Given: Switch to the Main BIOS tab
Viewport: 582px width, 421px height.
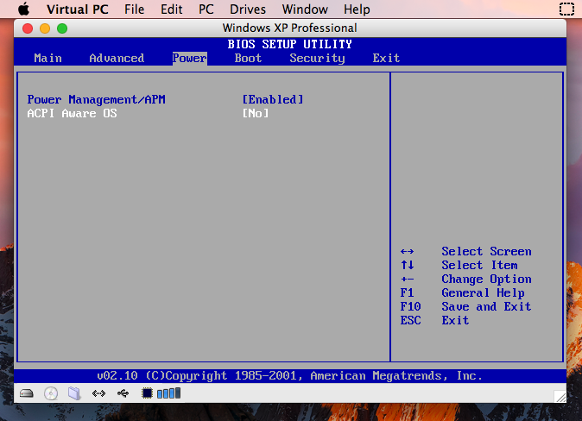Looking at the screenshot, I should tap(47, 59).
